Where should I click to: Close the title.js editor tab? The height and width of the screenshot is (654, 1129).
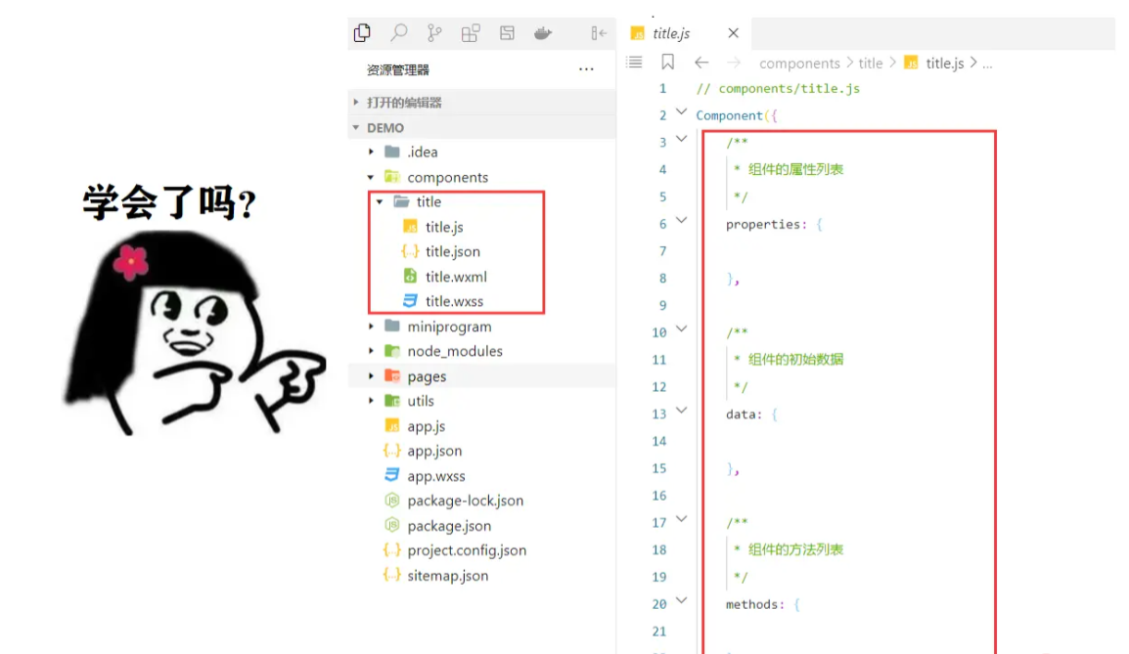[733, 33]
